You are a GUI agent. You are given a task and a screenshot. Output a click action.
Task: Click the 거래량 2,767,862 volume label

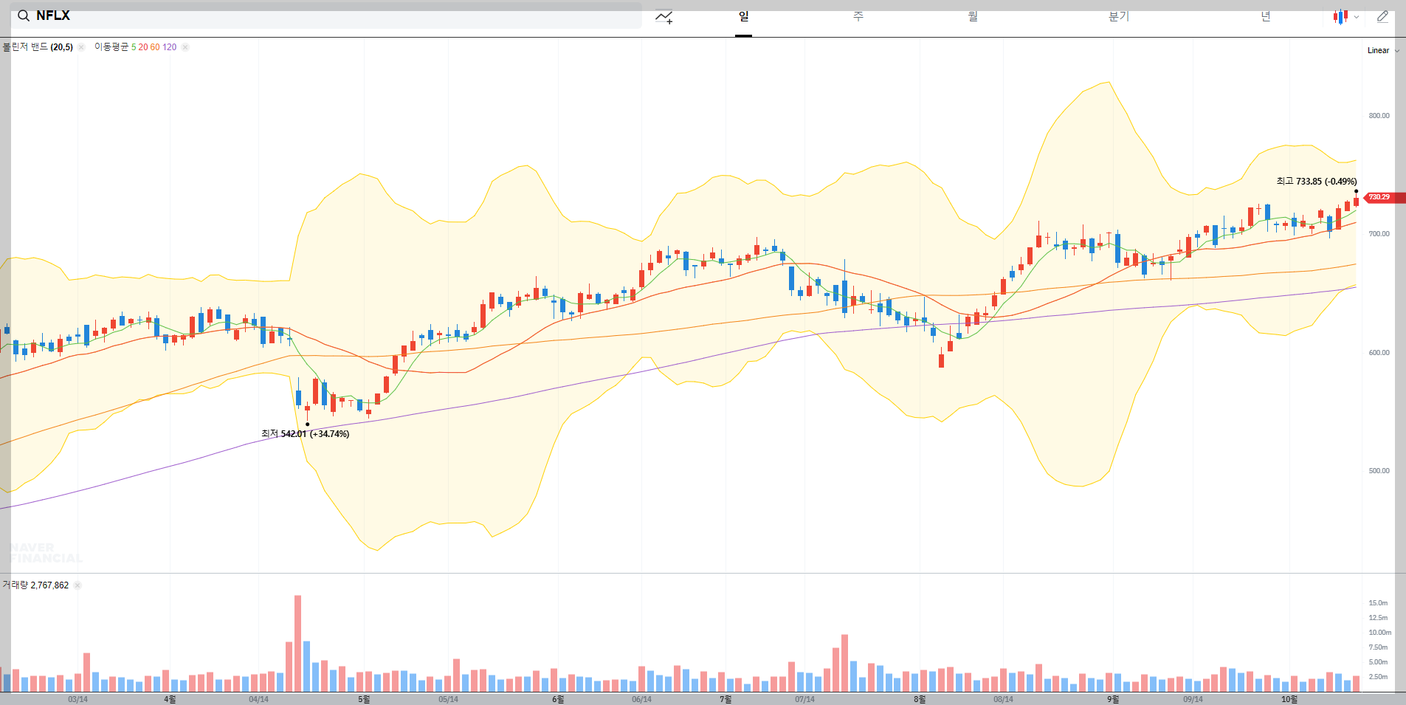click(x=35, y=585)
